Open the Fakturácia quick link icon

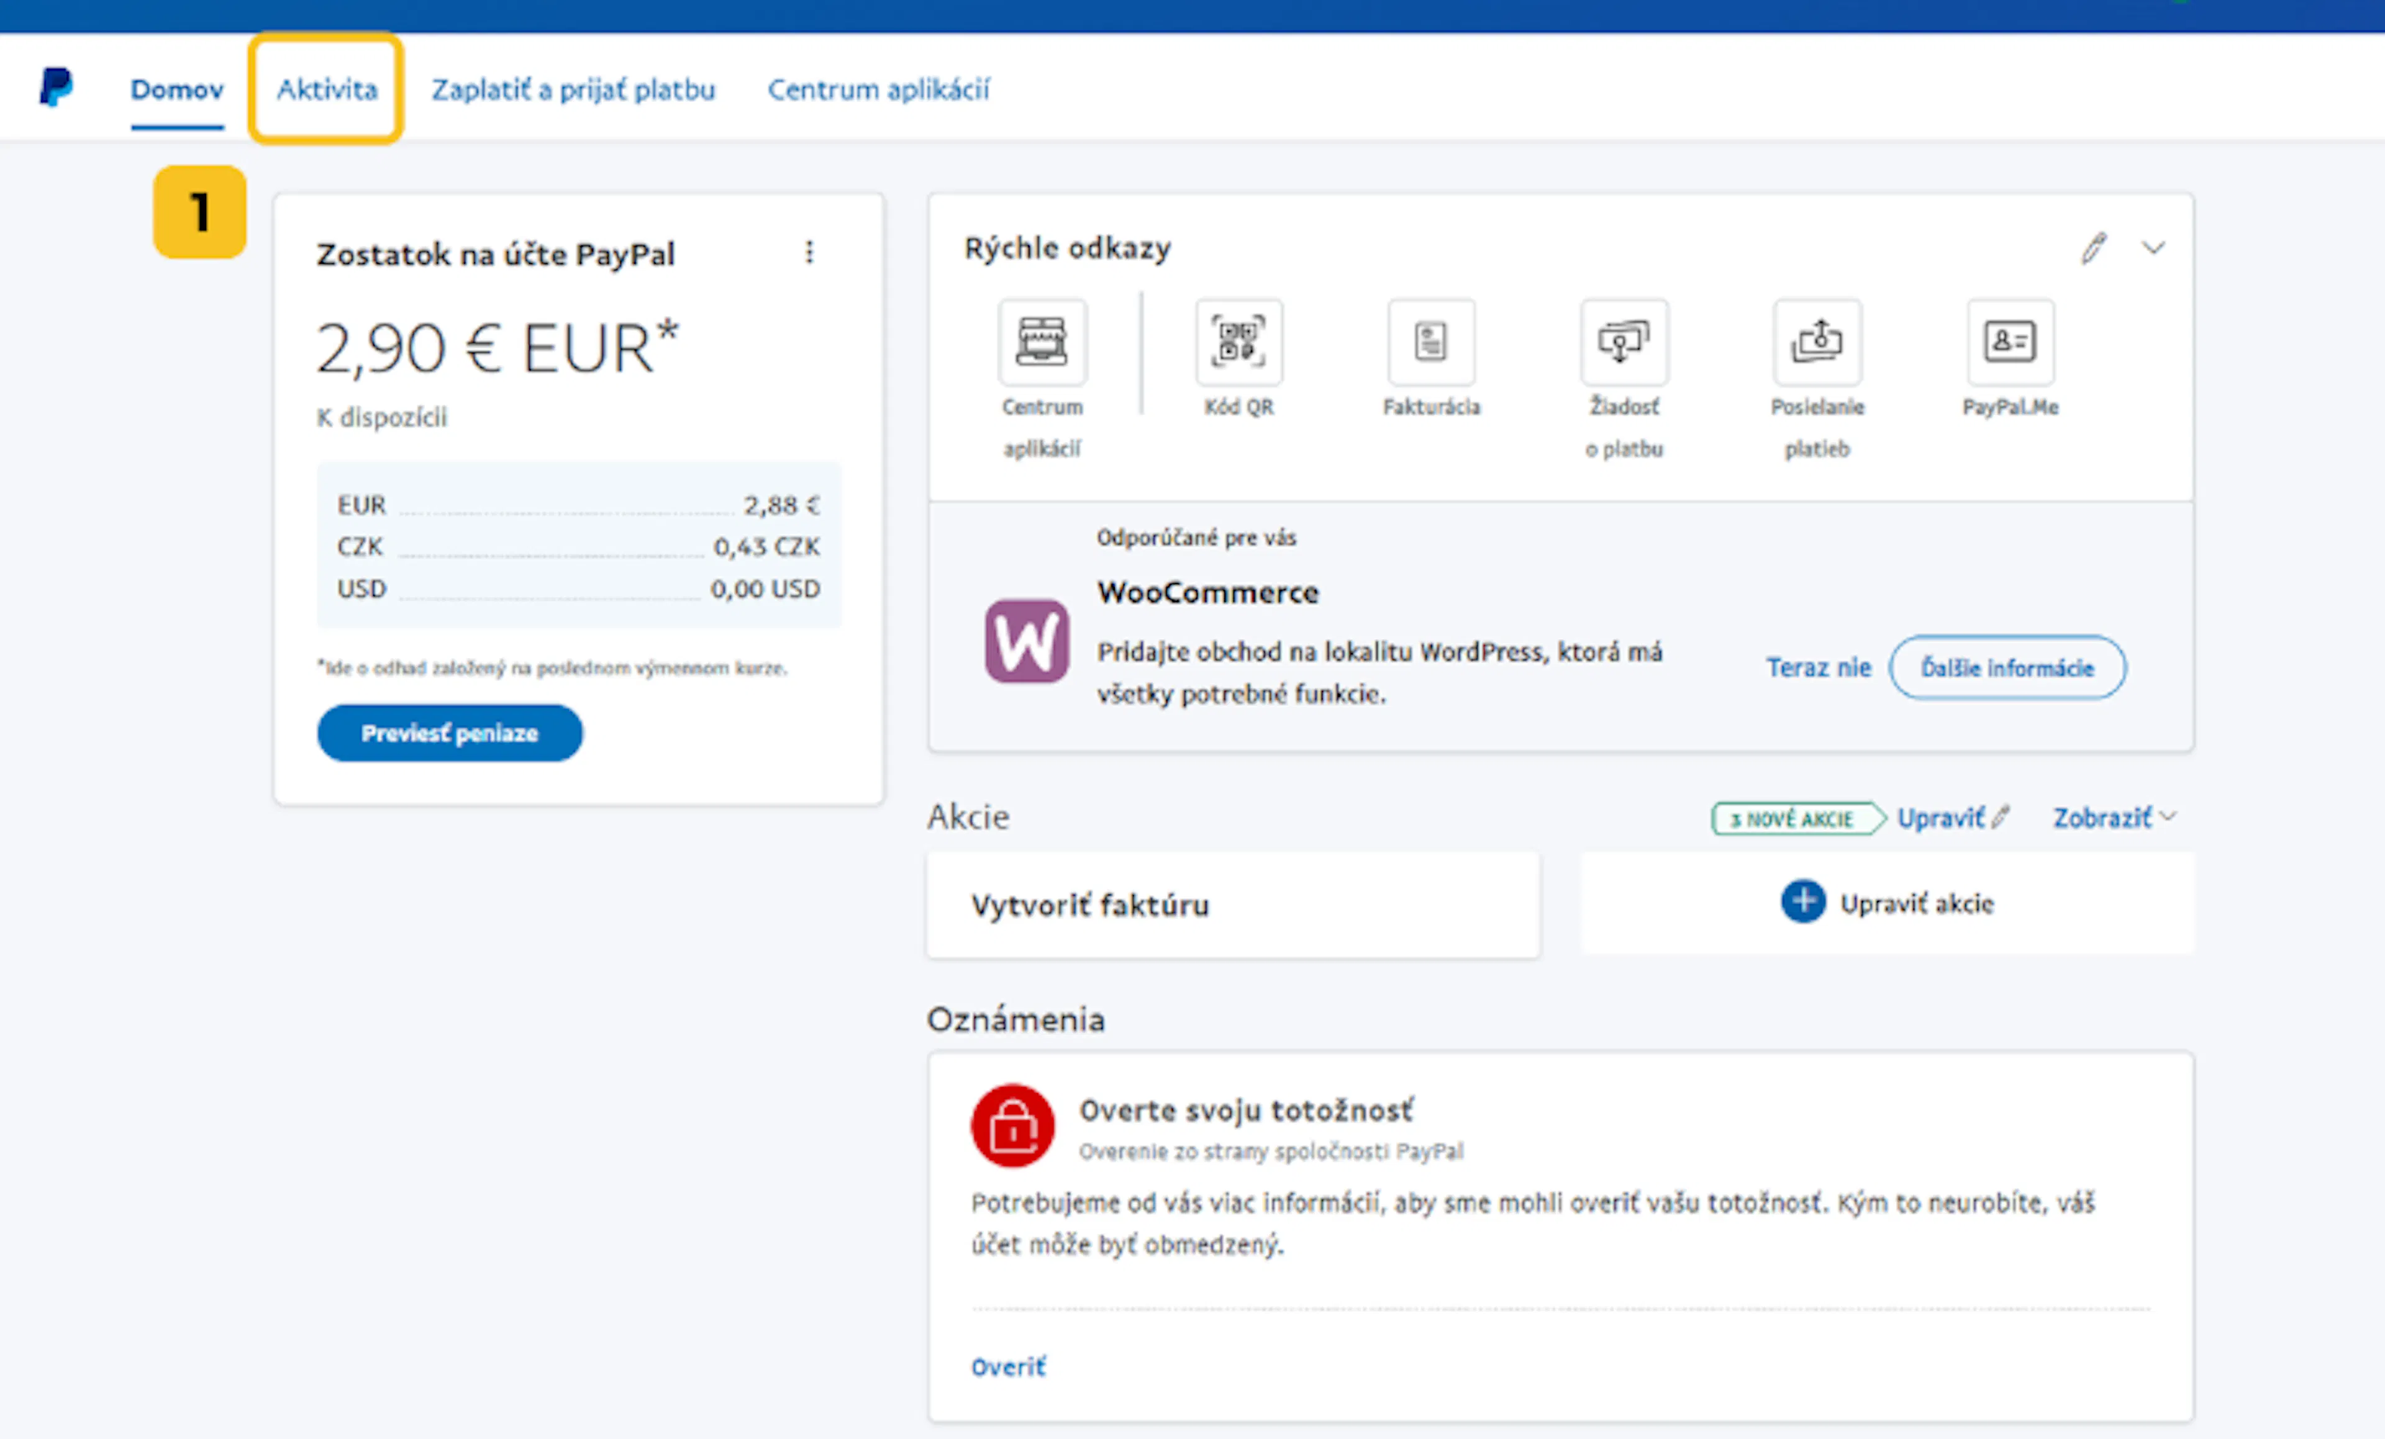coord(1432,341)
